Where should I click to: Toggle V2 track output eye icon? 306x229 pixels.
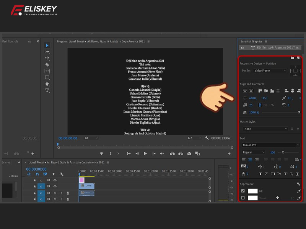click(x=55, y=180)
